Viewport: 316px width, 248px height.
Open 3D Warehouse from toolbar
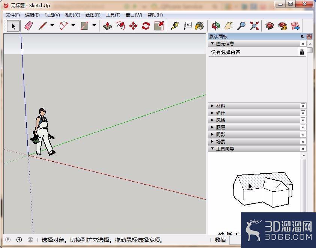(269, 26)
